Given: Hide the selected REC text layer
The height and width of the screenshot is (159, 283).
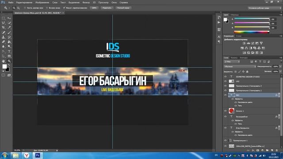Looking at the screenshot, I should [x=225, y=95].
